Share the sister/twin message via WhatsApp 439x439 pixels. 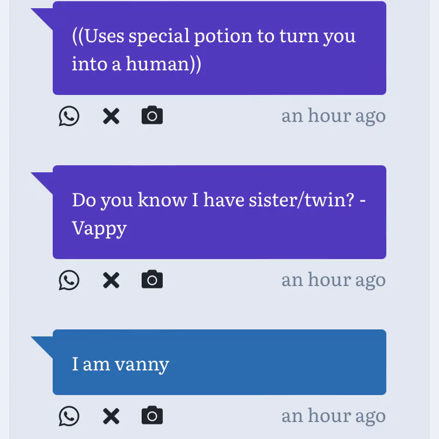68,280
